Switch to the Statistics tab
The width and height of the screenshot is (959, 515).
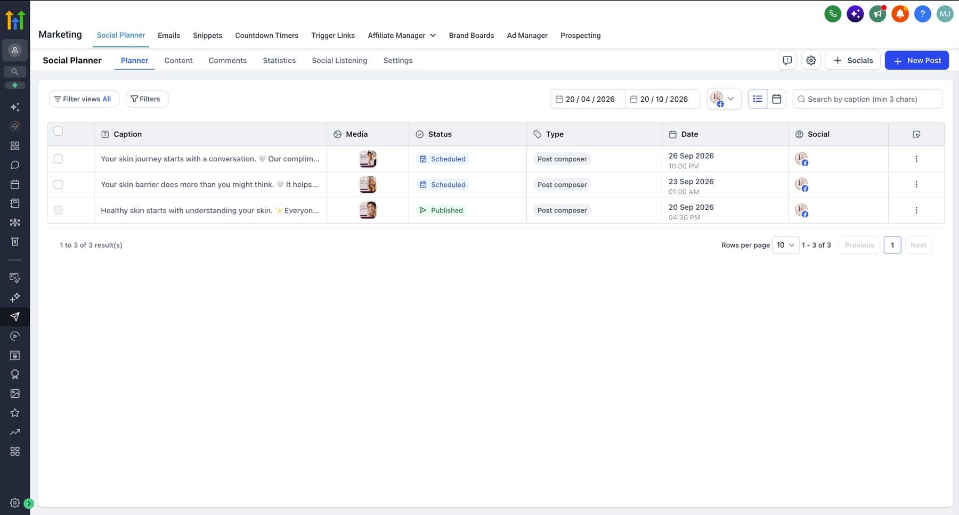[279, 60]
